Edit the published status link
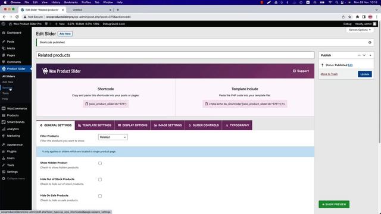Viewport: 381px width, 214px height. coord(350,65)
